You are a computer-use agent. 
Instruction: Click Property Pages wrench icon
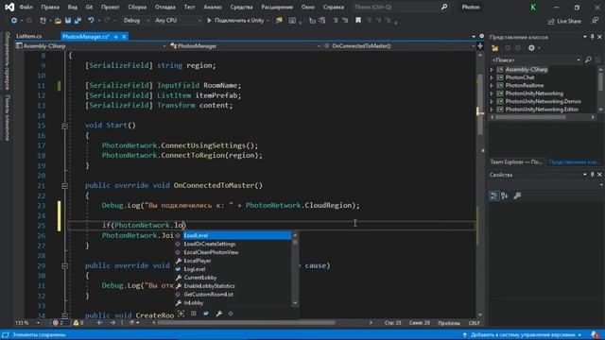click(x=517, y=195)
